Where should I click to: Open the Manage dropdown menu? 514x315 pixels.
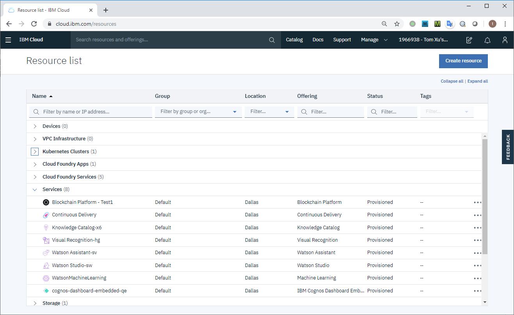pos(374,40)
